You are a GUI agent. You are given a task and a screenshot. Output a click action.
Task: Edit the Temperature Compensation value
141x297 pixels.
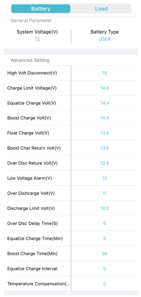(104, 284)
